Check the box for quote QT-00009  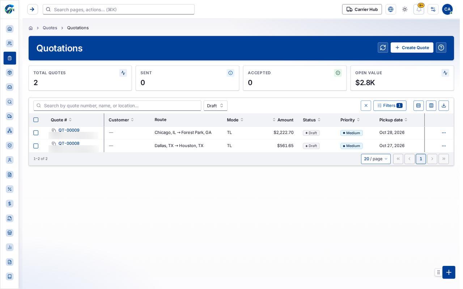coord(36,133)
